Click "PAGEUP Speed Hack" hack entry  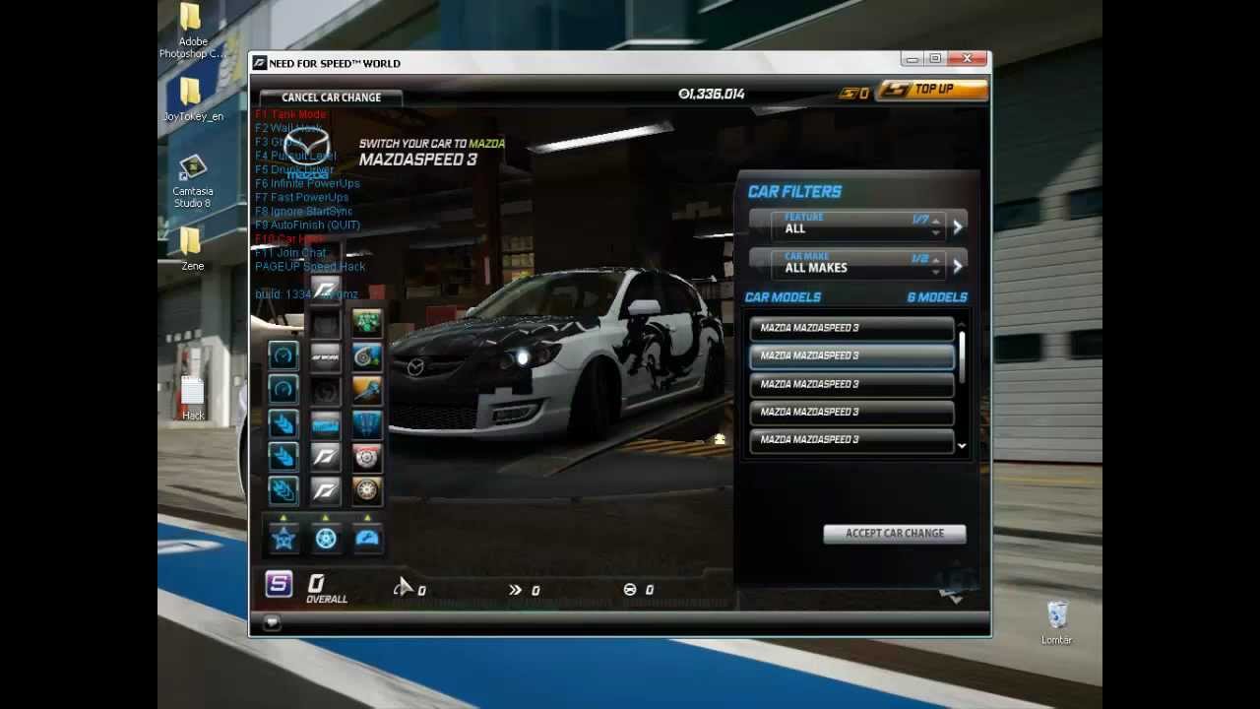pyautogui.click(x=310, y=266)
